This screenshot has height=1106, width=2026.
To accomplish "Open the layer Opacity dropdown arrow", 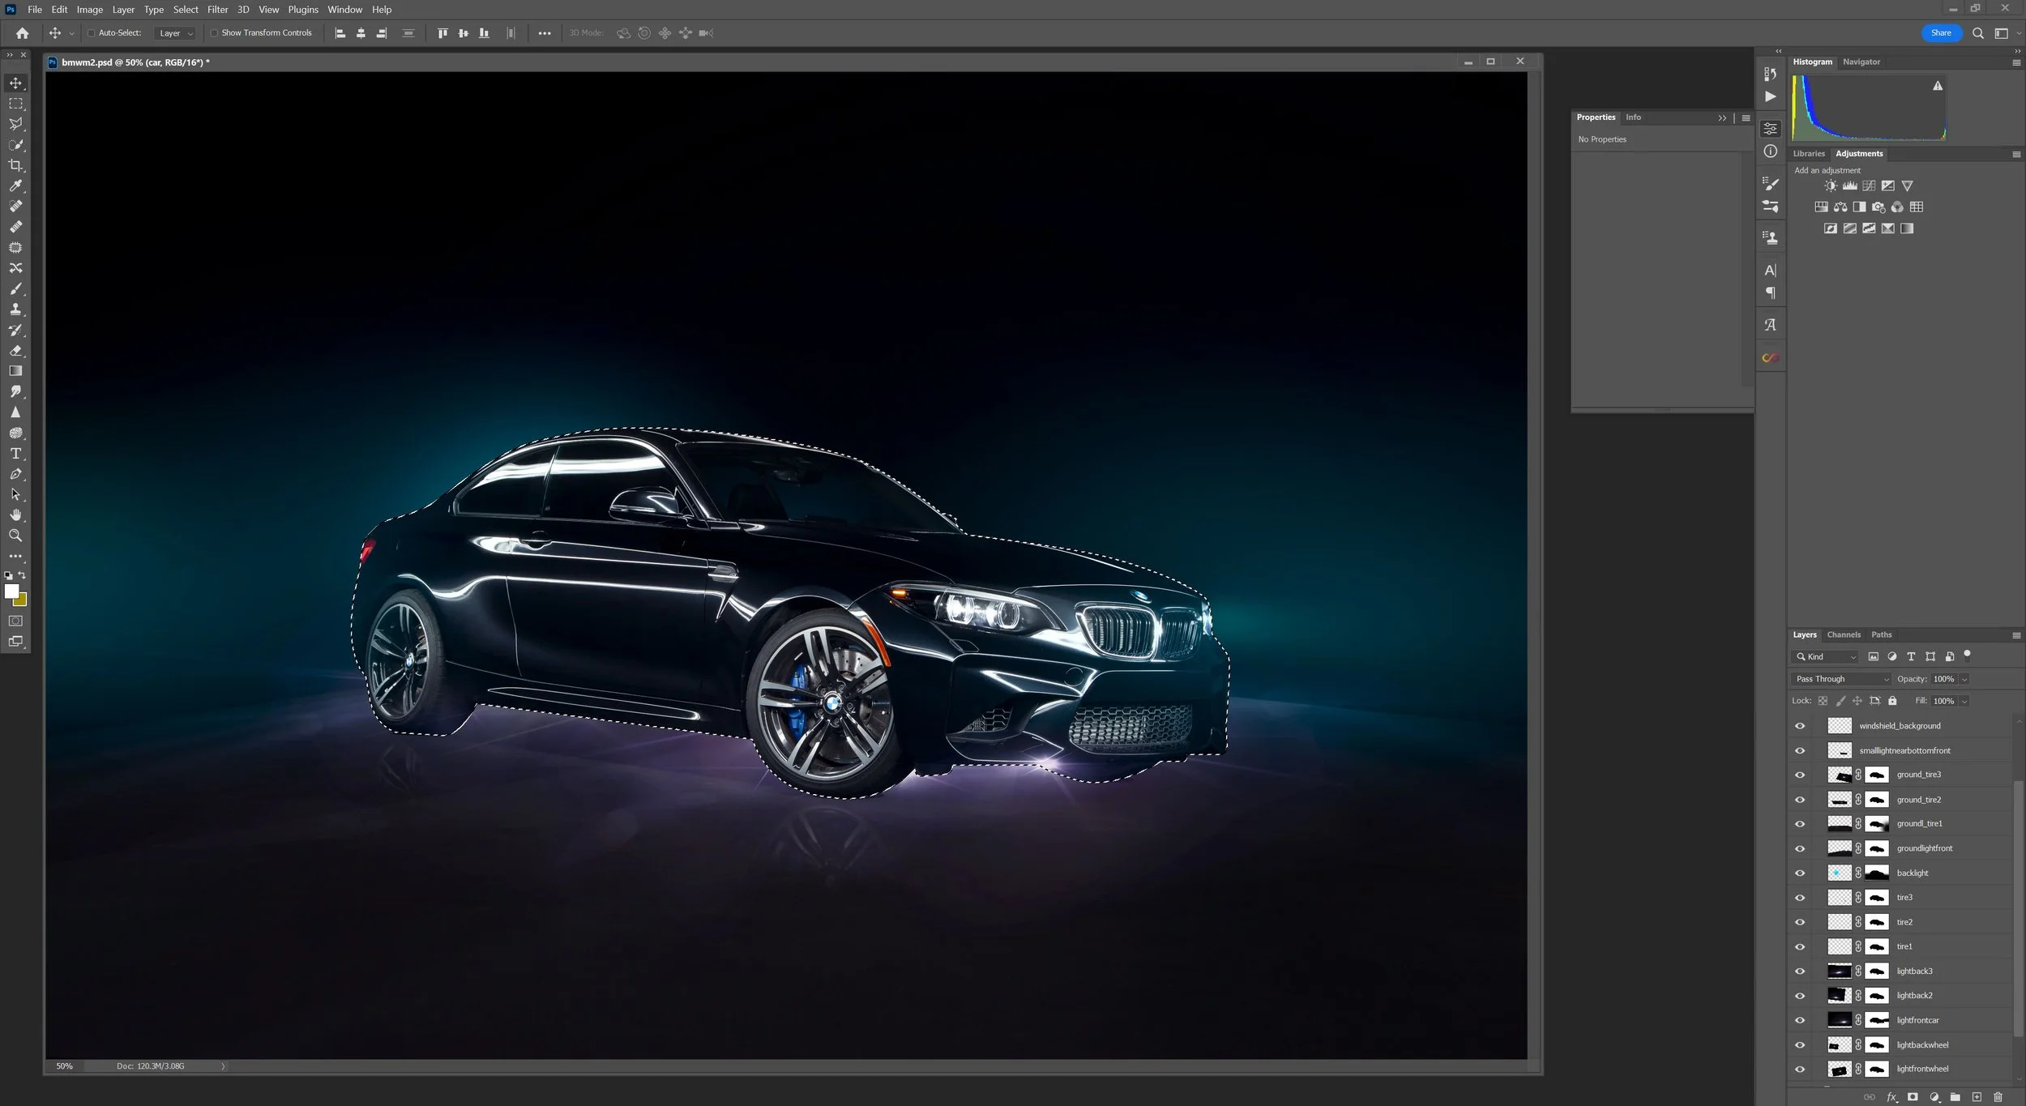I will (1964, 679).
